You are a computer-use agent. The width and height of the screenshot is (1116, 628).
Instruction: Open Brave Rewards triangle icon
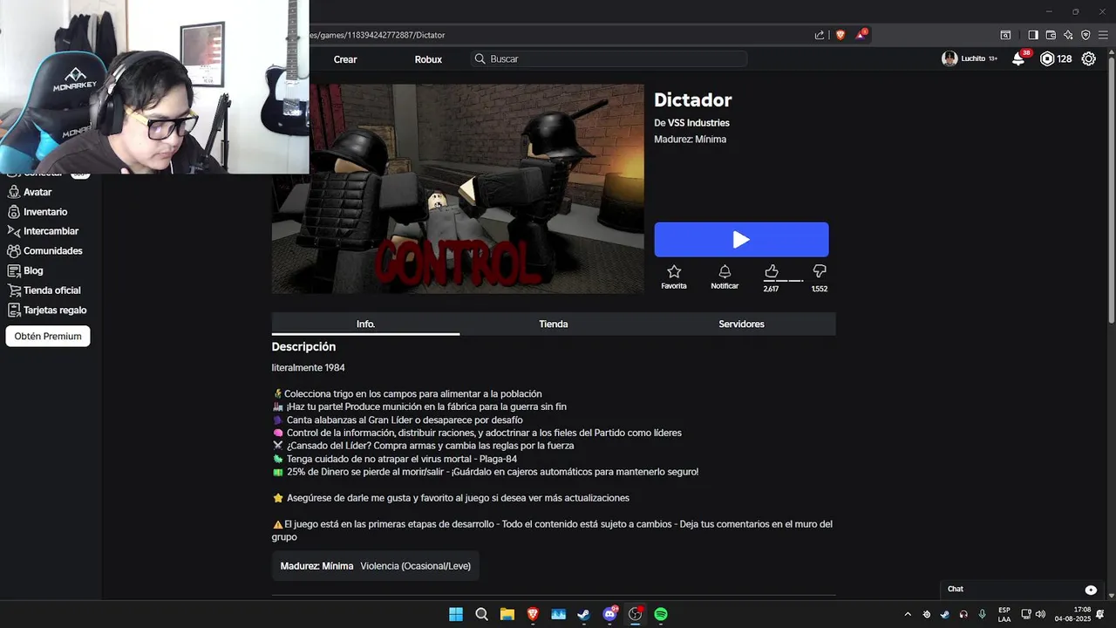[x=861, y=35]
